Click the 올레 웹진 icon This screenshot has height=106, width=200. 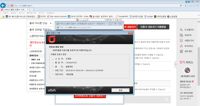(x=181, y=51)
